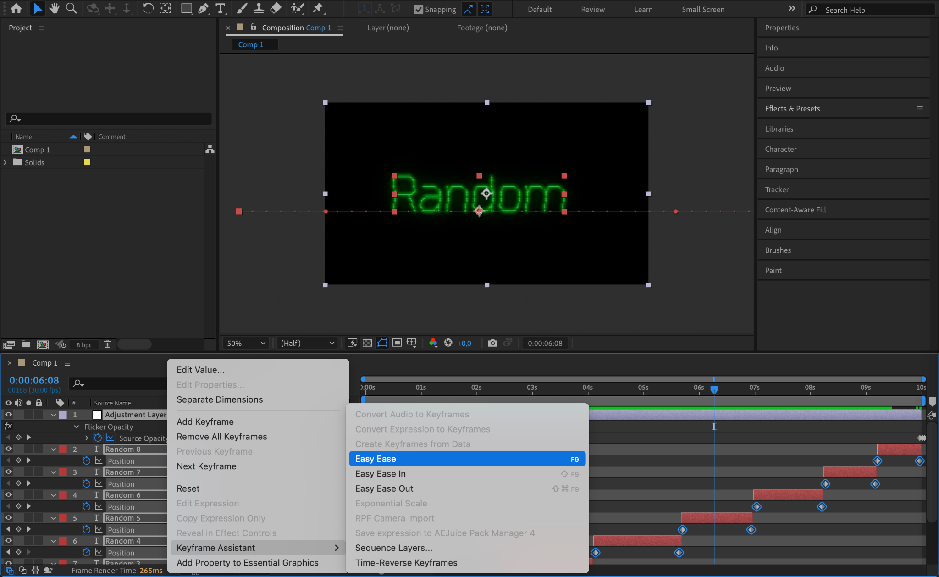Click the trash icon in Project panel
The image size is (939, 577).
pyautogui.click(x=107, y=344)
